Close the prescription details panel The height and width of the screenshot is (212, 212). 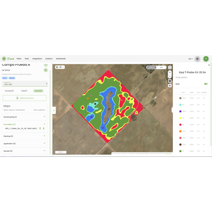pos(209,65)
